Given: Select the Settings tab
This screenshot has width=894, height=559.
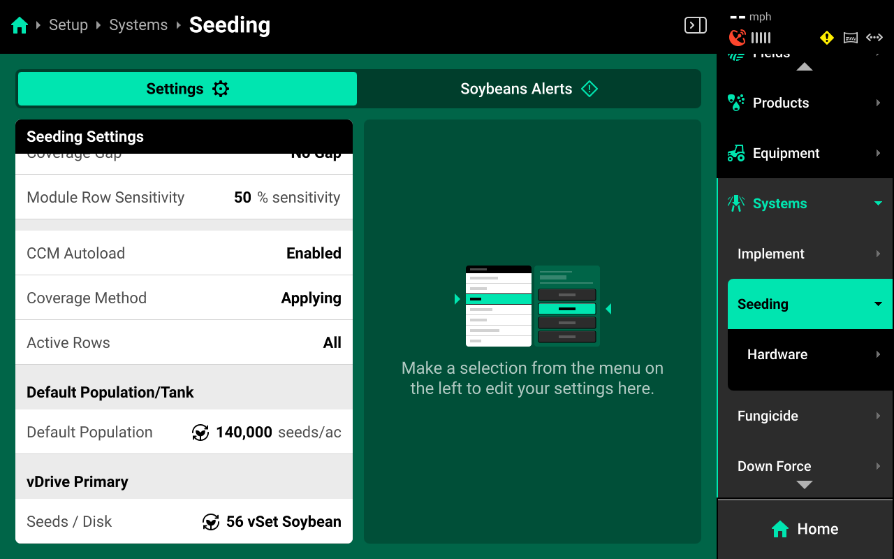Looking at the screenshot, I should (x=187, y=89).
